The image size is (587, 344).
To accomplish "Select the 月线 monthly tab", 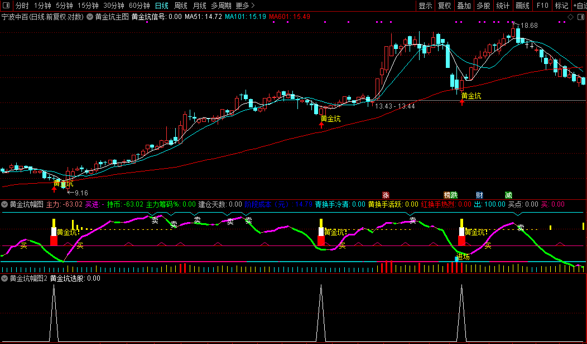I will coord(200,6).
